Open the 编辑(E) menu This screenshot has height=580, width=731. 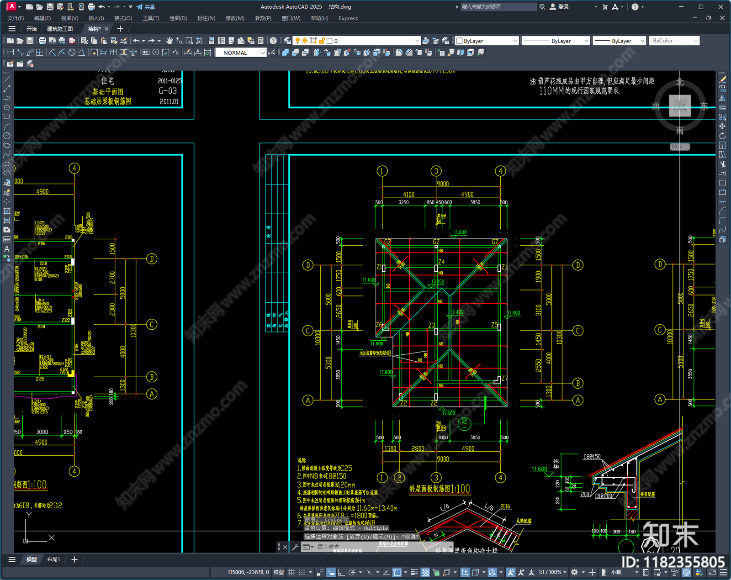coord(42,18)
